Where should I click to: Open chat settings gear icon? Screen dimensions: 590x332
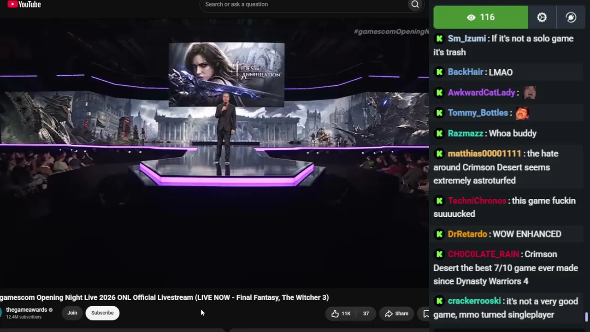click(542, 18)
